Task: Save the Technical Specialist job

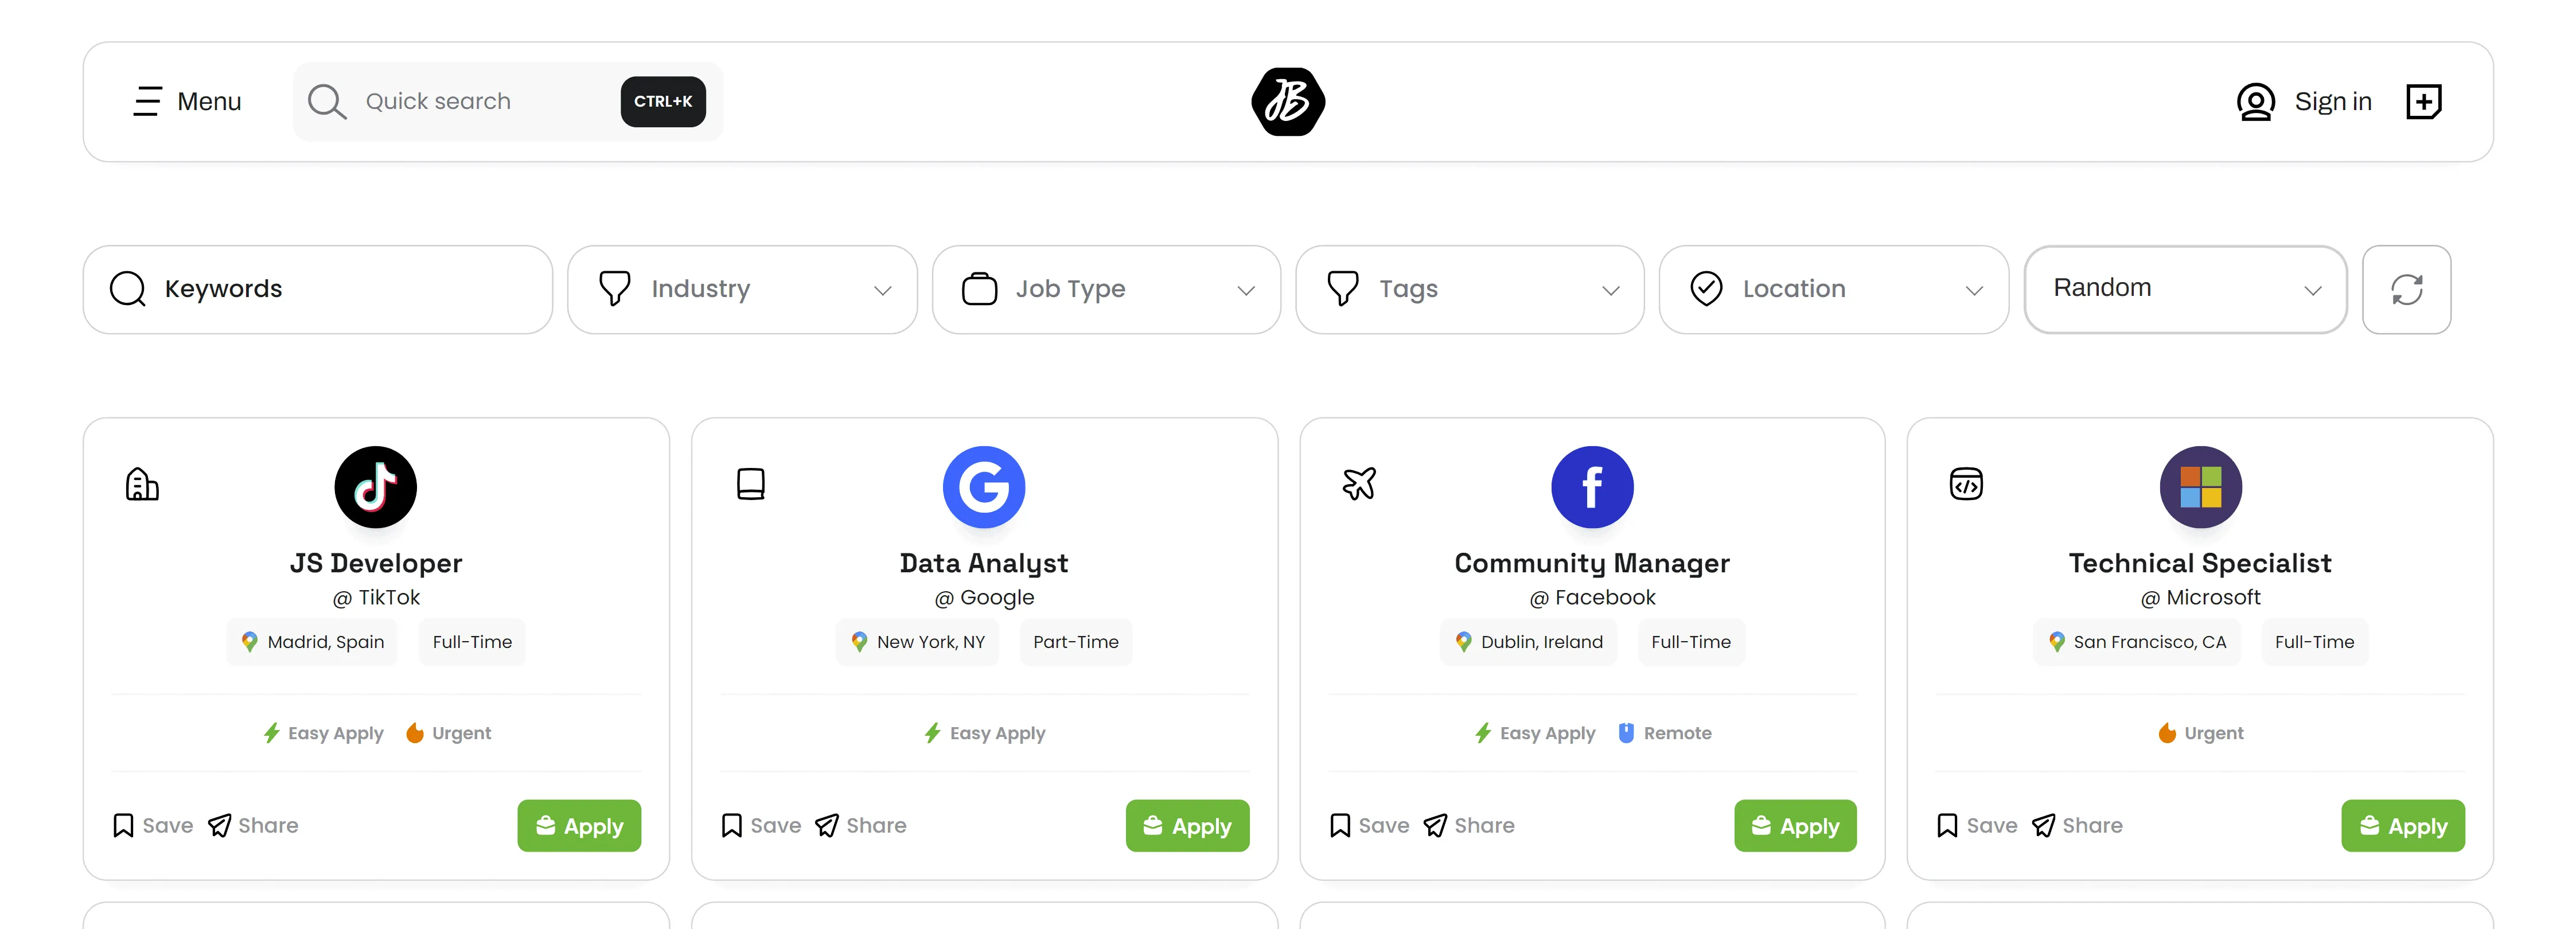Action: tap(1977, 825)
